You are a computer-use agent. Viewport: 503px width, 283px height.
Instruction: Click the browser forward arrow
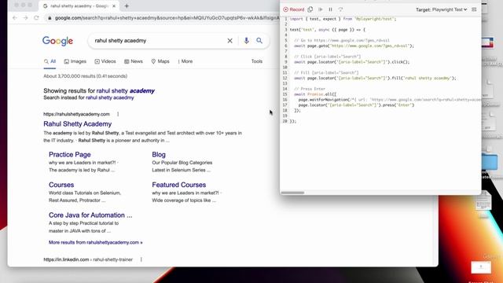point(26,18)
